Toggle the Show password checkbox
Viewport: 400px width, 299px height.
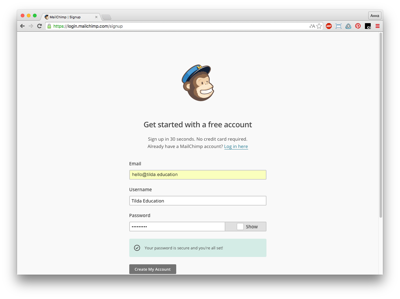240,227
